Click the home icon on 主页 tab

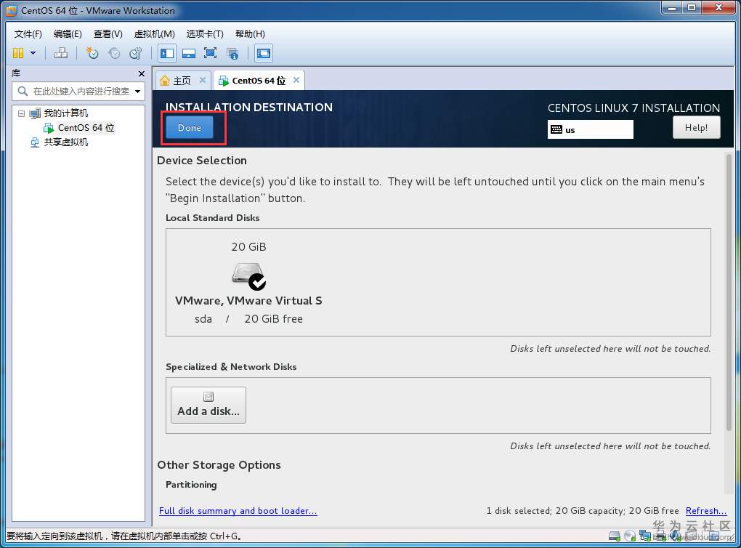click(x=164, y=81)
